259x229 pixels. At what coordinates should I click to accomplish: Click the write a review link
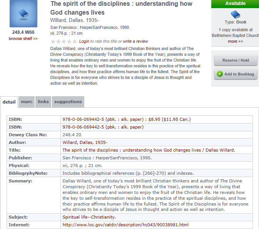click(135, 41)
